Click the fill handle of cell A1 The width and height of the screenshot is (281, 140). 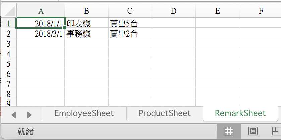(x=64, y=28)
